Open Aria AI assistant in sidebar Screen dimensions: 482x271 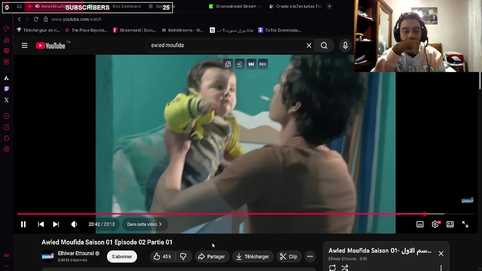coord(6,78)
